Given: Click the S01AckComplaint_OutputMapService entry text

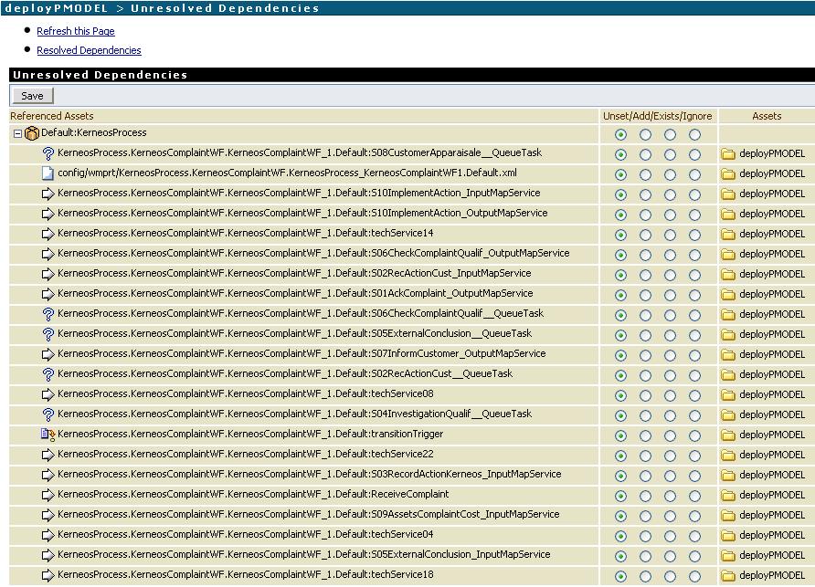Looking at the screenshot, I should pos(295,293).
